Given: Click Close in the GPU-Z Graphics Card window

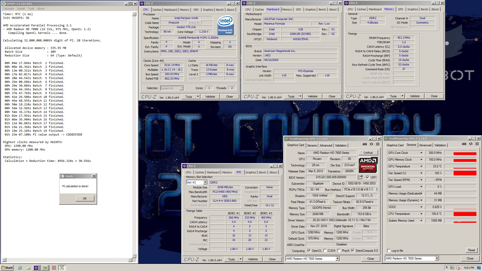Looking at the screenshot, I should (371, 258).
